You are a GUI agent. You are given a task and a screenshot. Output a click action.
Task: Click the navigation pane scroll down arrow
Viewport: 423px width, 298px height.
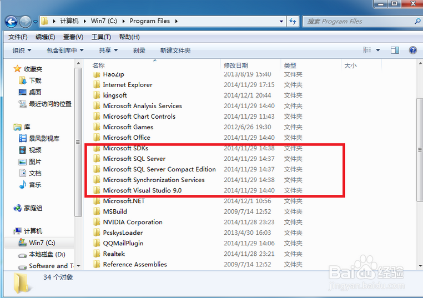(x=78, y=266)
